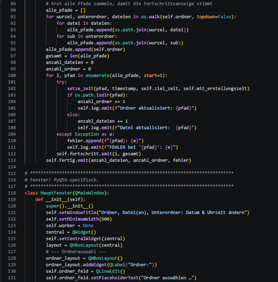Click 'self.fortschritt.emit(i, gesamt)' line
This screenshot has height=282, width=278.
pyautogui.click(x=99, y=154)
